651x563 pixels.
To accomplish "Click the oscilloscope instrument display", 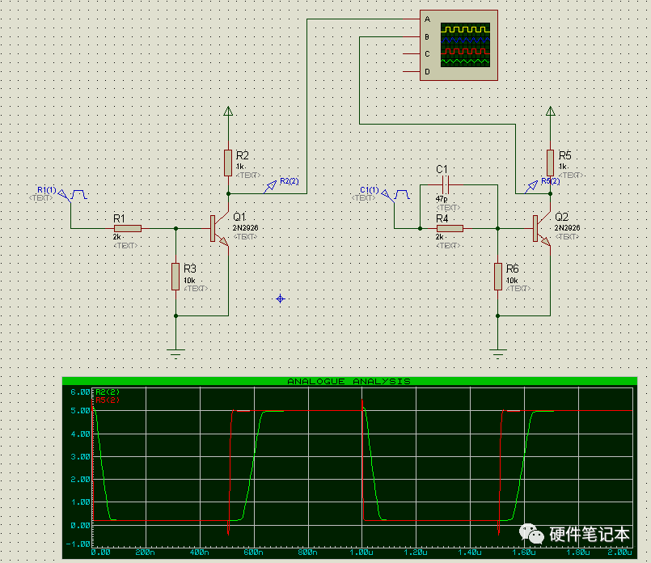I will tap(465, 44).
